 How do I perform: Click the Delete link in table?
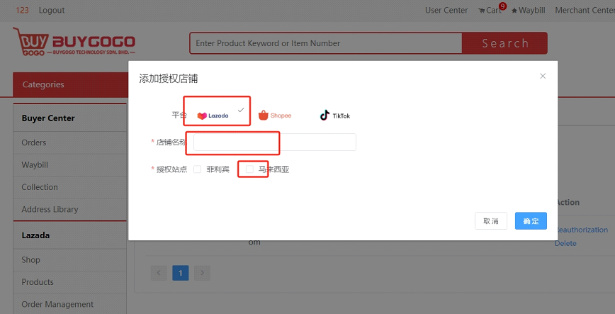(x=565, y=243)
